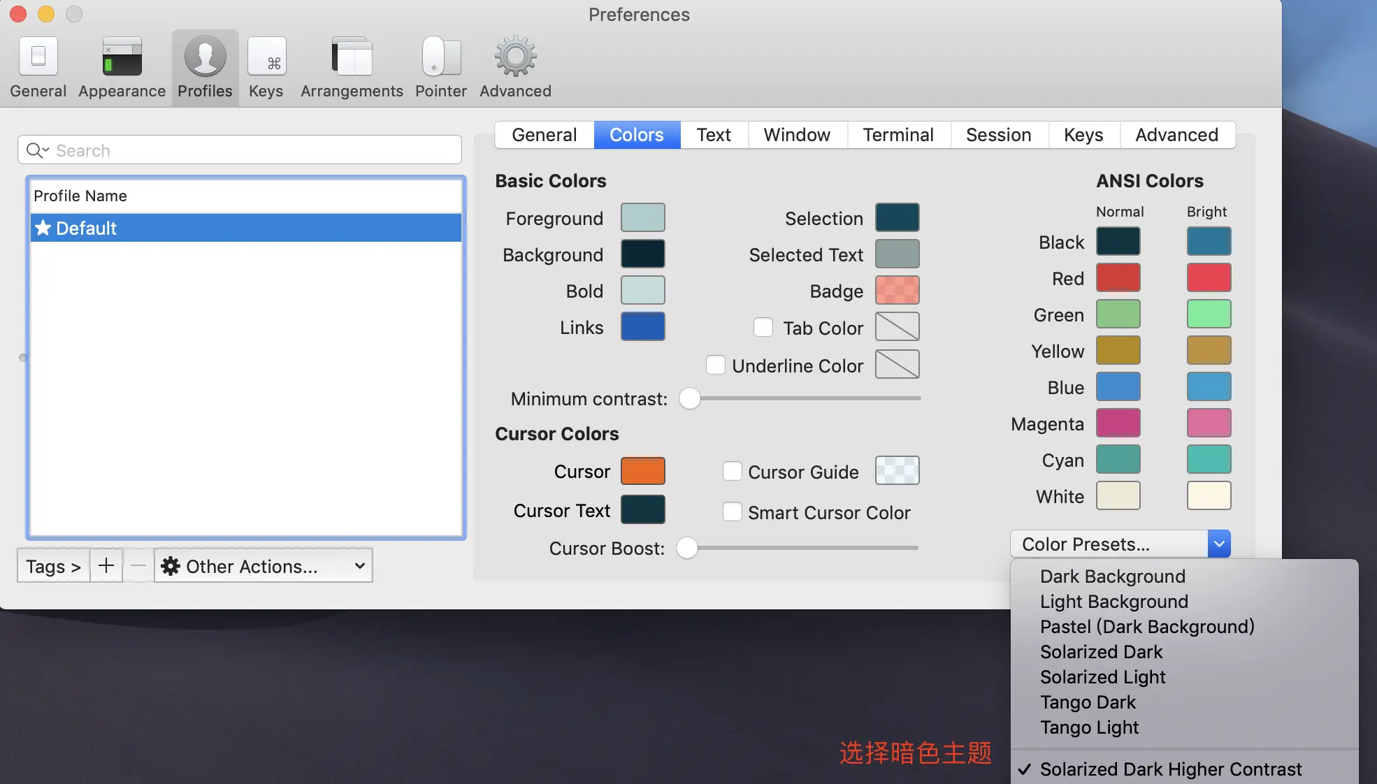
Task: Toggle the Smart Cursor Color checkbox
Action: click(x=732, y=511)
